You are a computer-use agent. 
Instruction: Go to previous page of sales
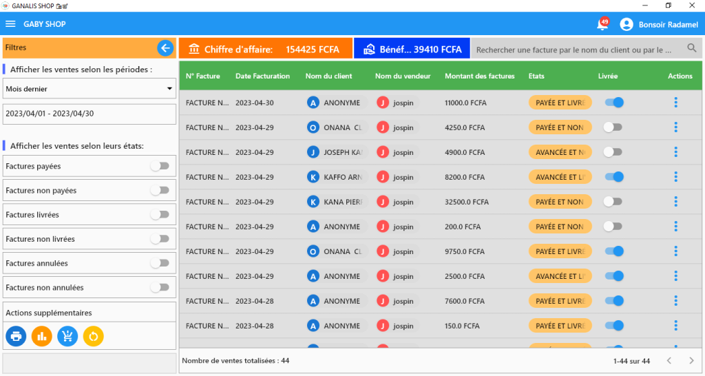pyautogui.click(x=669, y=361)
